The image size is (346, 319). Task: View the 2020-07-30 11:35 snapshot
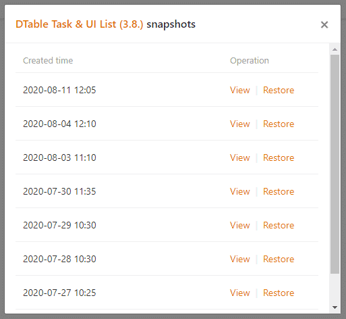239,191
